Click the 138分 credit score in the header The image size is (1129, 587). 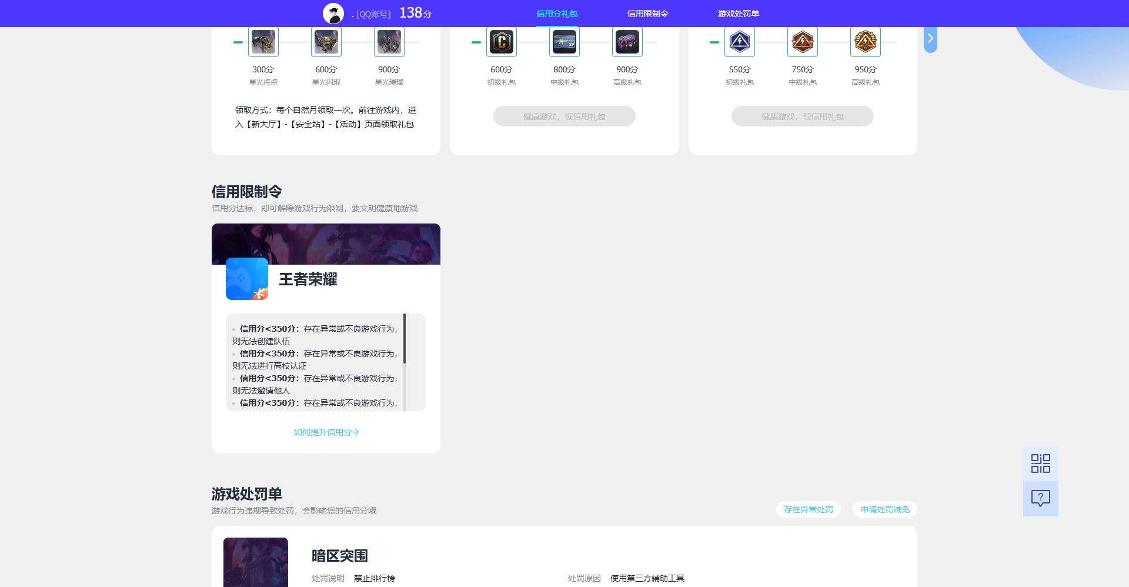(x=416, y=13)
